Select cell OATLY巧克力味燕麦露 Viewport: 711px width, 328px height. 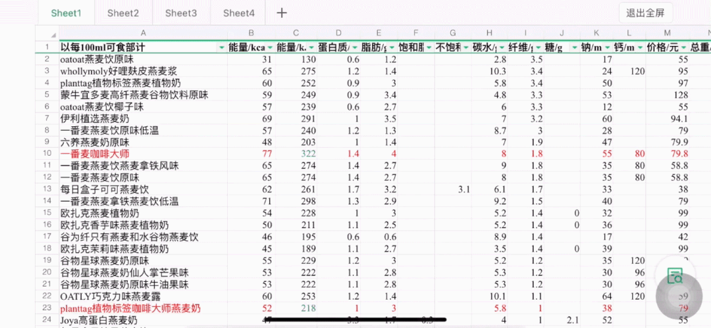(143, 296)
